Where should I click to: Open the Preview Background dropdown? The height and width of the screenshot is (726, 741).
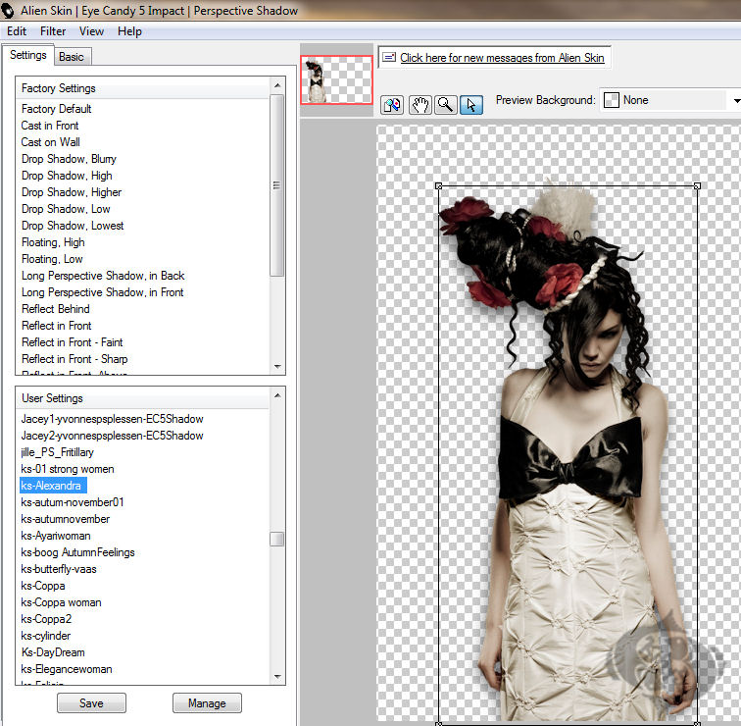click(x=734, y=100)
